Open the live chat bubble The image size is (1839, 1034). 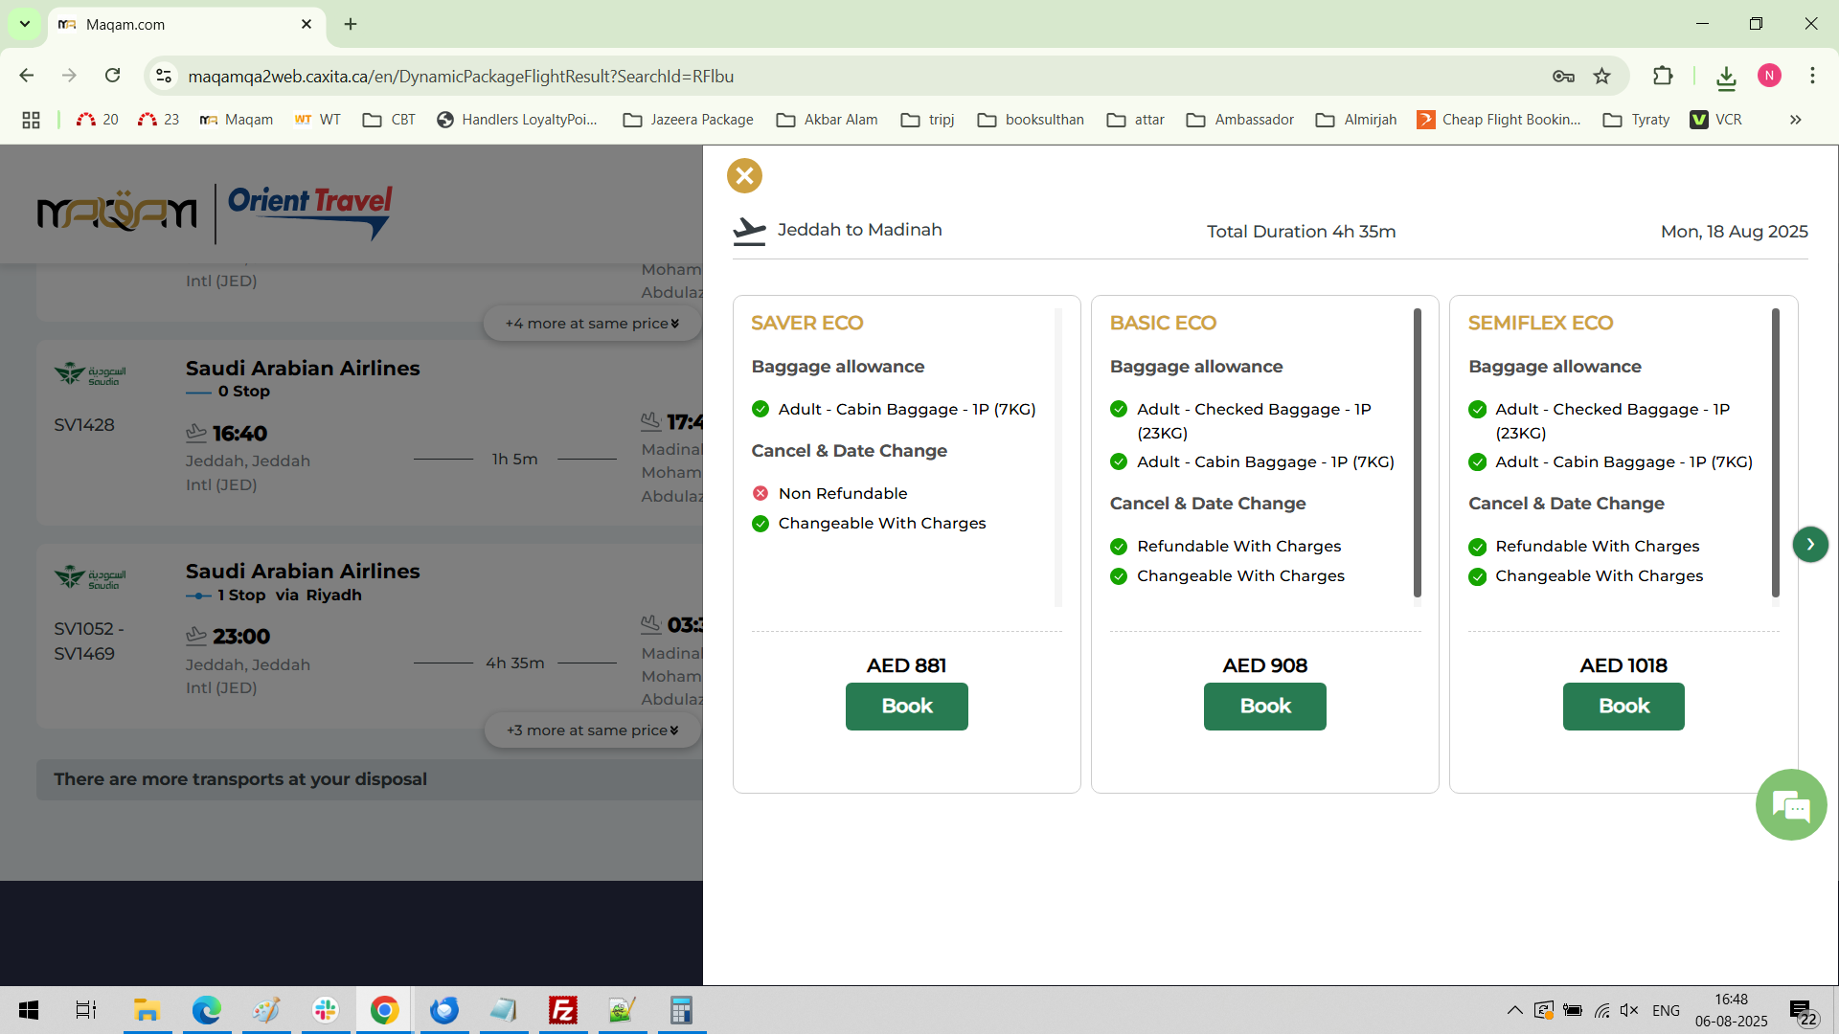(1790, 805)
